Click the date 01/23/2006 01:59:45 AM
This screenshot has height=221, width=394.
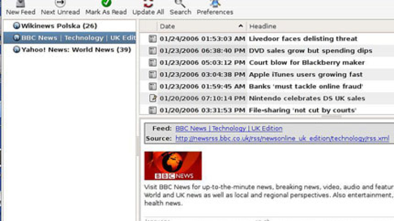point(202,86)
